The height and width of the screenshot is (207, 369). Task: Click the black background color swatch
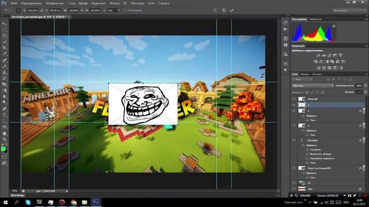[x=6, y=152]
